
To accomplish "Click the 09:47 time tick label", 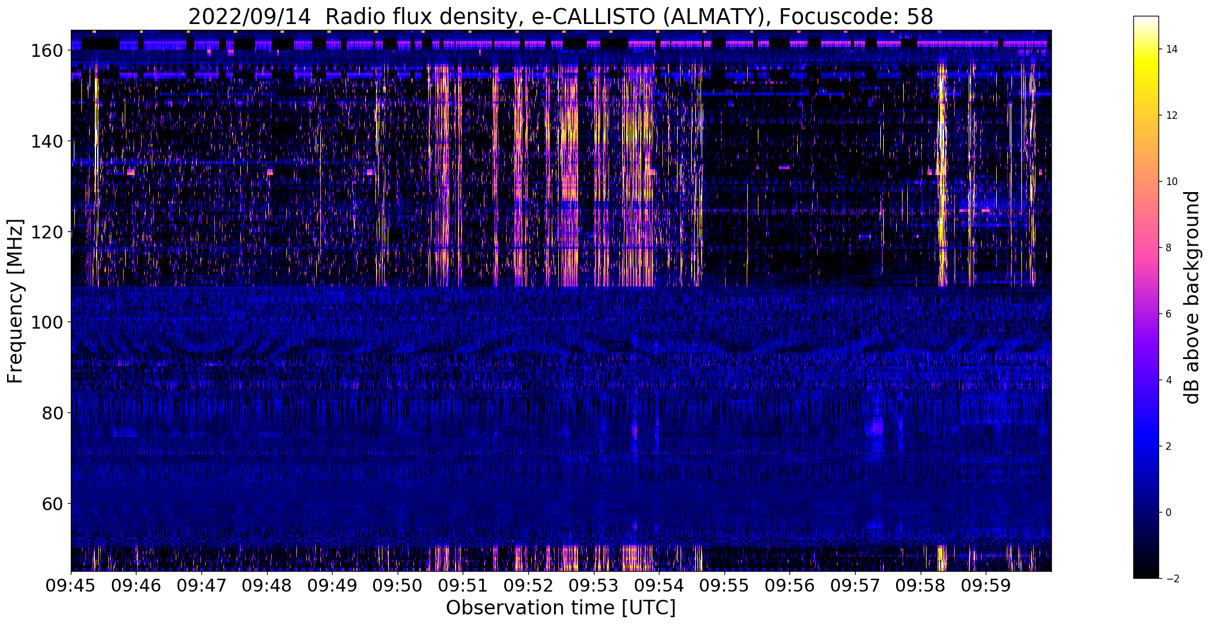I will 202,585.
